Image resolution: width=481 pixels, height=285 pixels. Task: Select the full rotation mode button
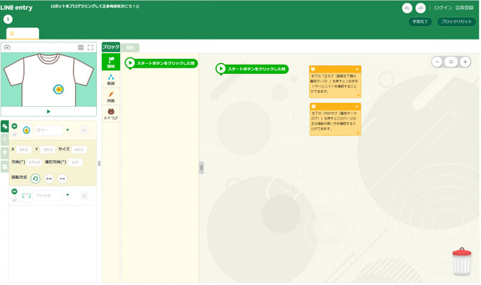35,178
